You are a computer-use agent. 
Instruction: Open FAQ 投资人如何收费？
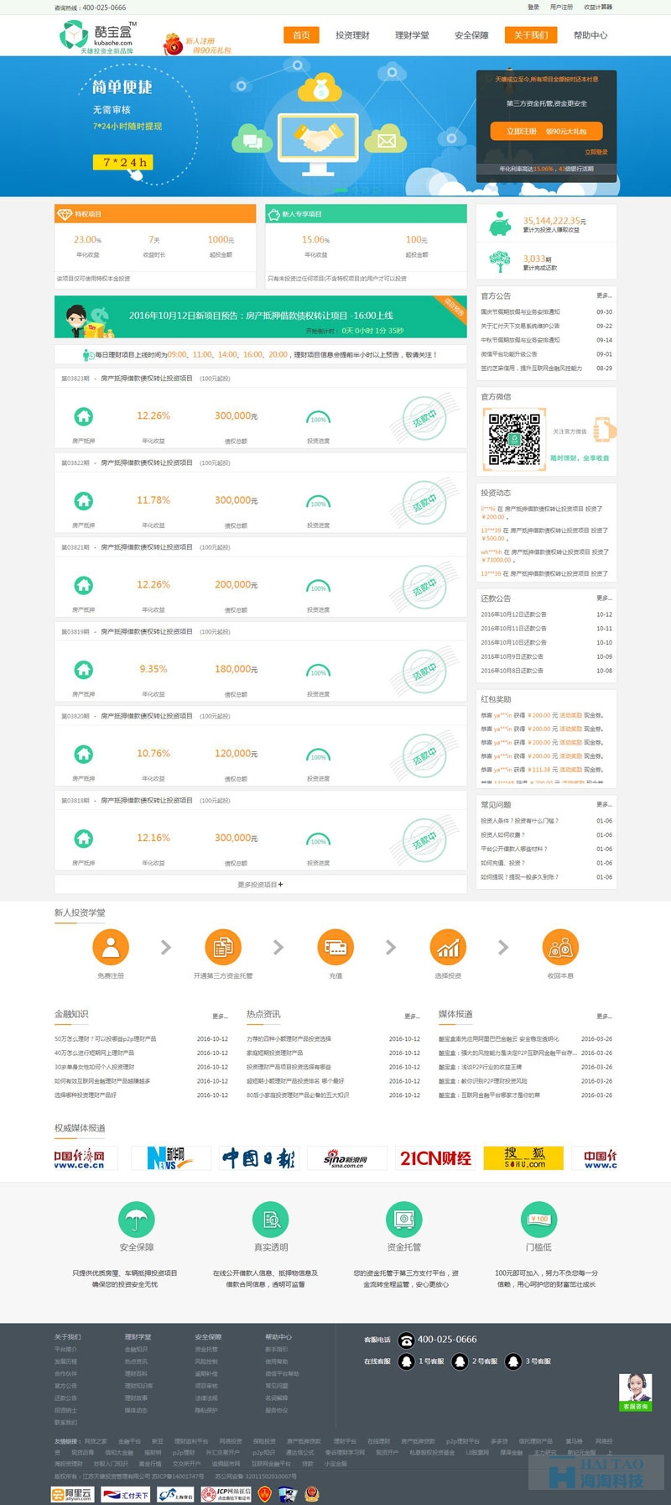coord(502,835)
